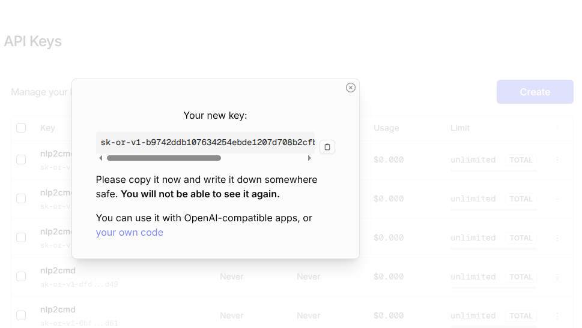The image size is (582, 328).
Task: Close the new key dialog
Action: pyautogui.click(x=351, y=88)
